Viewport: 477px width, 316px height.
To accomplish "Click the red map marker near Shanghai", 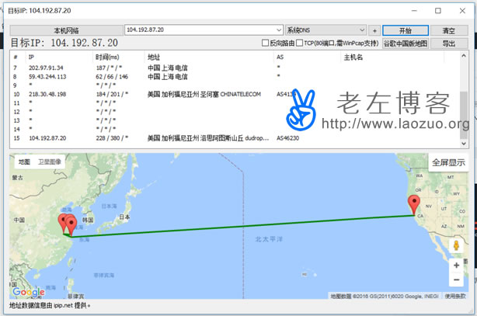I will coord(70,225).
